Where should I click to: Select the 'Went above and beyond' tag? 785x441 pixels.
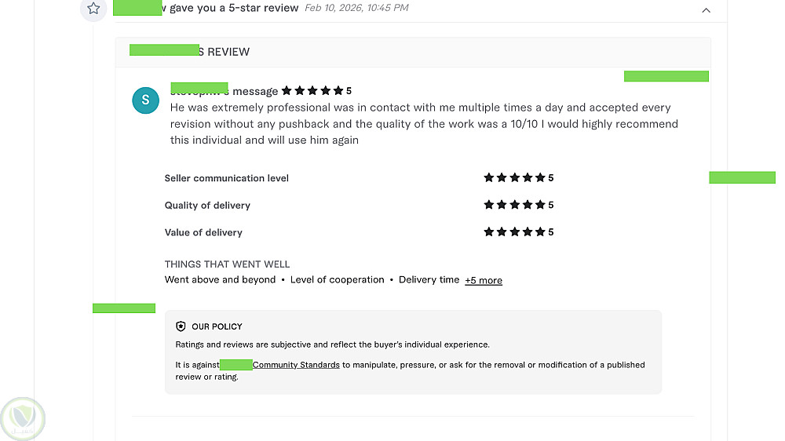[x=220, y=280]
